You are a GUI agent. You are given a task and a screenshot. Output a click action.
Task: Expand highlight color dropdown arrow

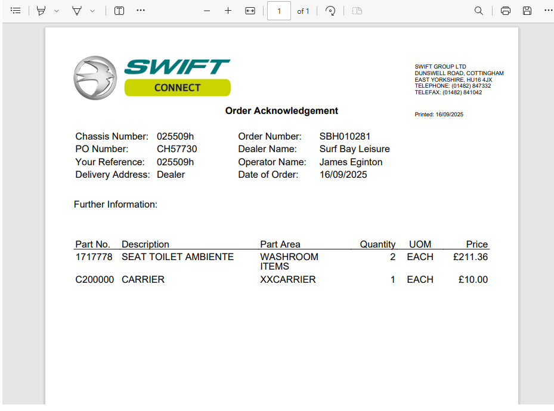pyautogui.click(x=57, y=11)
